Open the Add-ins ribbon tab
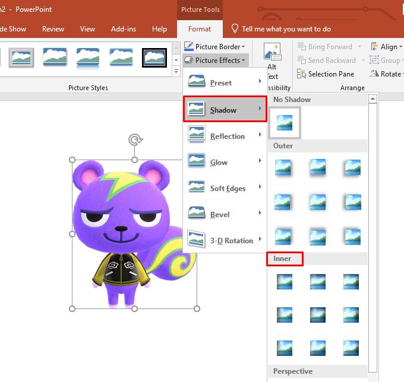404x382 pixels. click(x=124, y=29)
